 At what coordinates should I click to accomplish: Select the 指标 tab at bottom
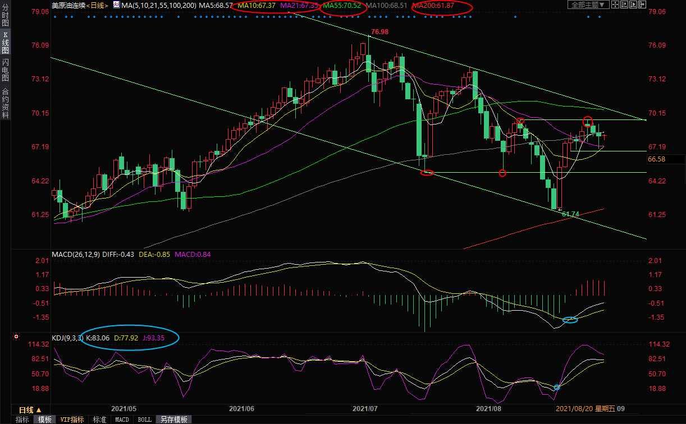22,420
